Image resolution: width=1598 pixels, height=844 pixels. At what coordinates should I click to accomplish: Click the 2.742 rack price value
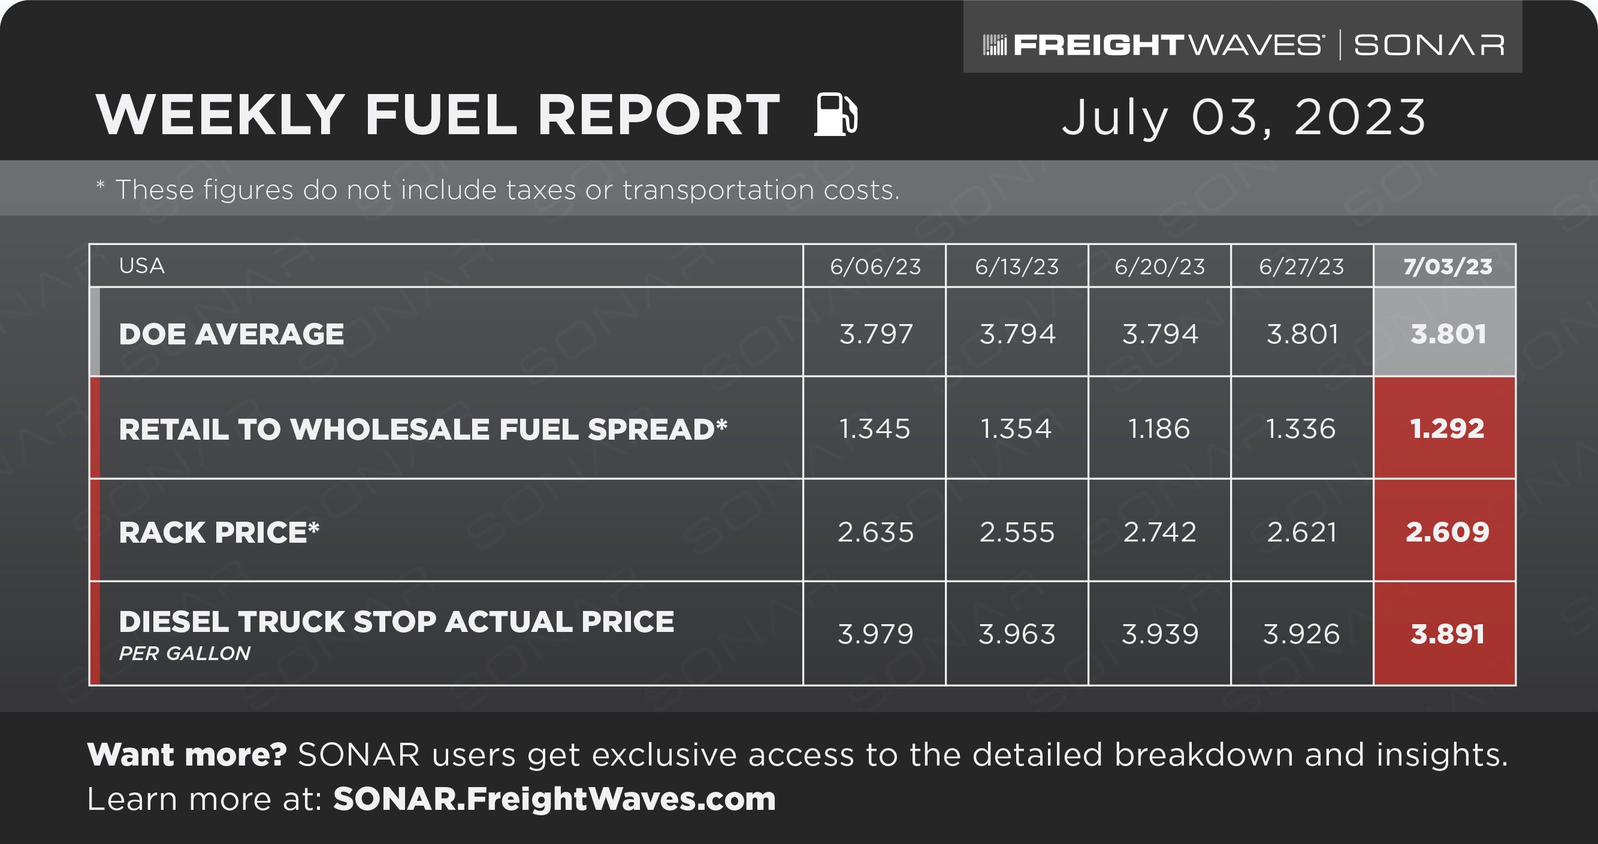1159,531
